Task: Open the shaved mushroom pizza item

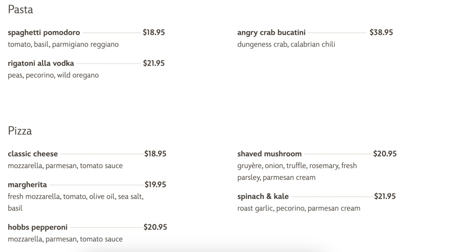Action: 269,154
